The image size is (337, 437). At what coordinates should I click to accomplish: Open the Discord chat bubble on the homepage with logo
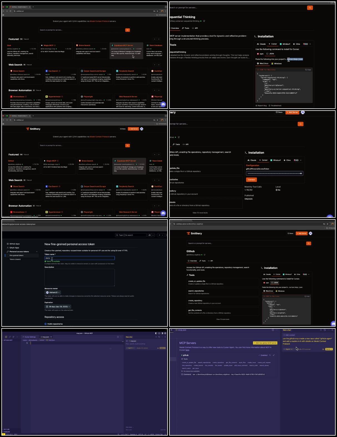pos(163,213)
